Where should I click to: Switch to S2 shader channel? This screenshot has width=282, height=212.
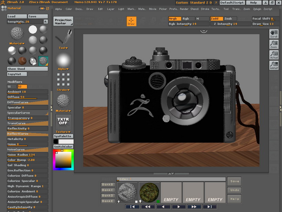[x=22, y=87]
